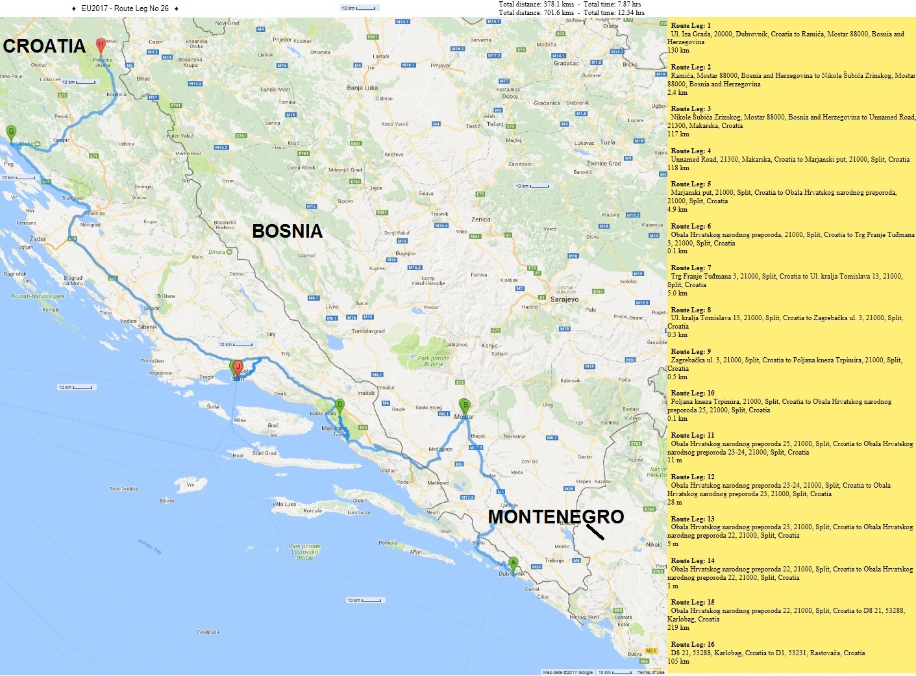916x676 pixels.
Task: Click the Palagruža island label
Action: pos(208,631)
